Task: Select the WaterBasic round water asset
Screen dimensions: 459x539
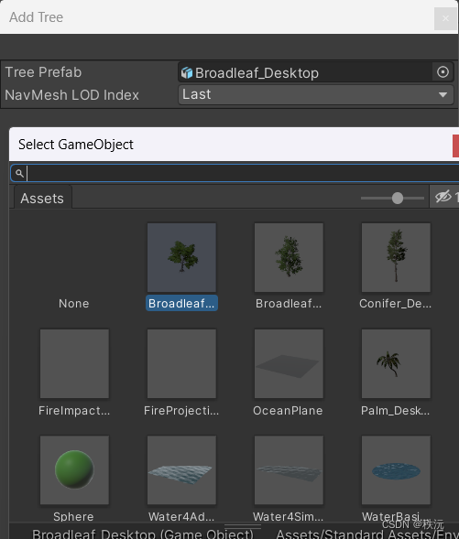Action: (x=396, y=469)
